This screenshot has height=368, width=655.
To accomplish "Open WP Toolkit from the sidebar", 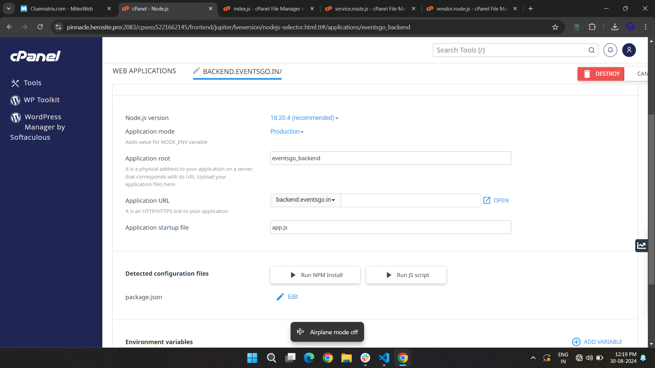I will tap(42, 100).
